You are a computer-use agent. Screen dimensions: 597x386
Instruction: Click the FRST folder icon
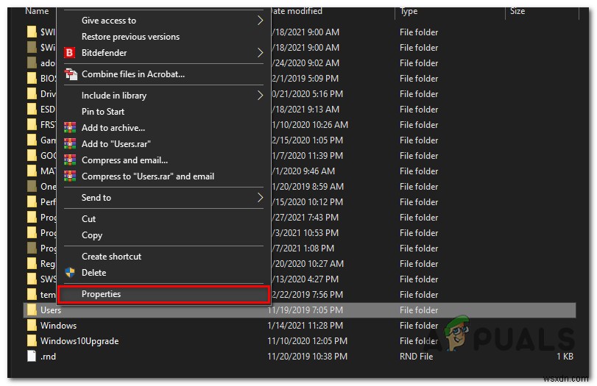coord(32,125)
